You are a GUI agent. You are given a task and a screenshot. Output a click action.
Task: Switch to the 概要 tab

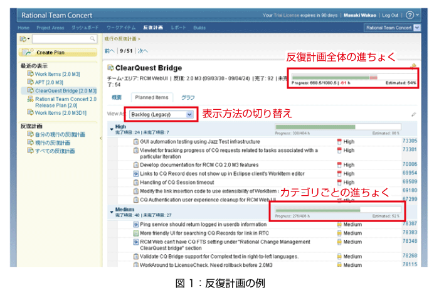[117, 97]
